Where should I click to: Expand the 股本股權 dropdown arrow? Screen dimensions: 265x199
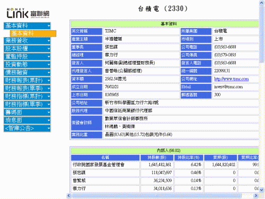(x=49, y=49)
